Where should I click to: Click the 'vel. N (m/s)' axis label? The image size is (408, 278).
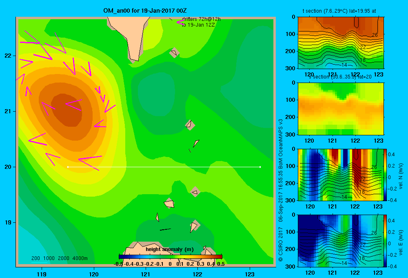click(x=401, y=176)
